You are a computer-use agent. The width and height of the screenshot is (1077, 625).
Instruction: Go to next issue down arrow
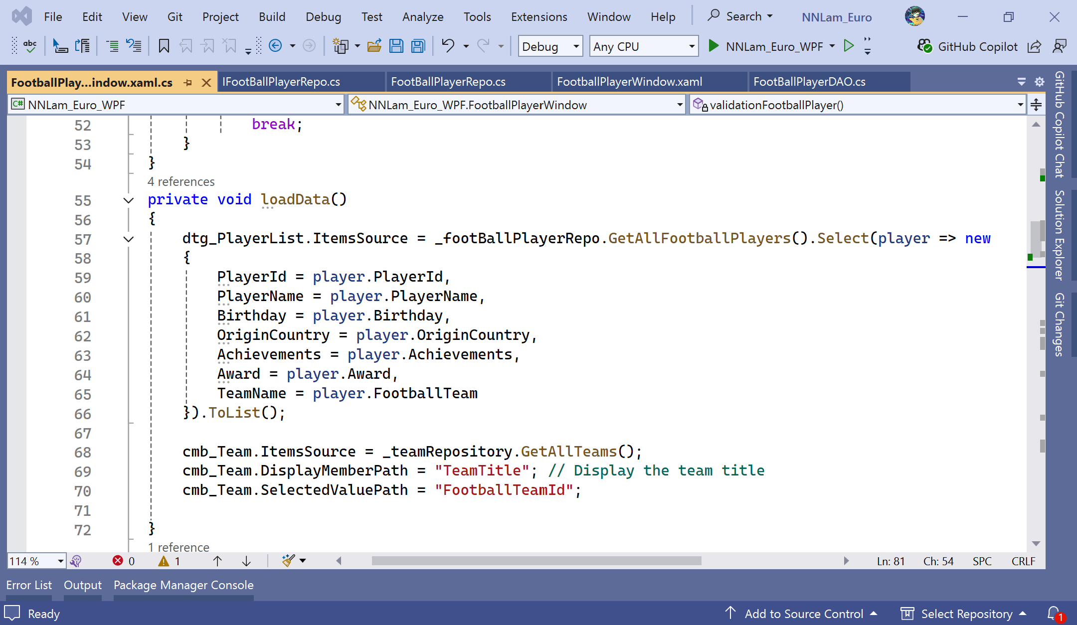coord(246,561)
